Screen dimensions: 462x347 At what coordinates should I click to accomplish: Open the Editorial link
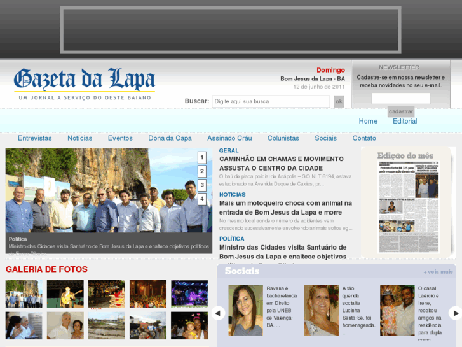pyautogui.click(x=405, y=121)
